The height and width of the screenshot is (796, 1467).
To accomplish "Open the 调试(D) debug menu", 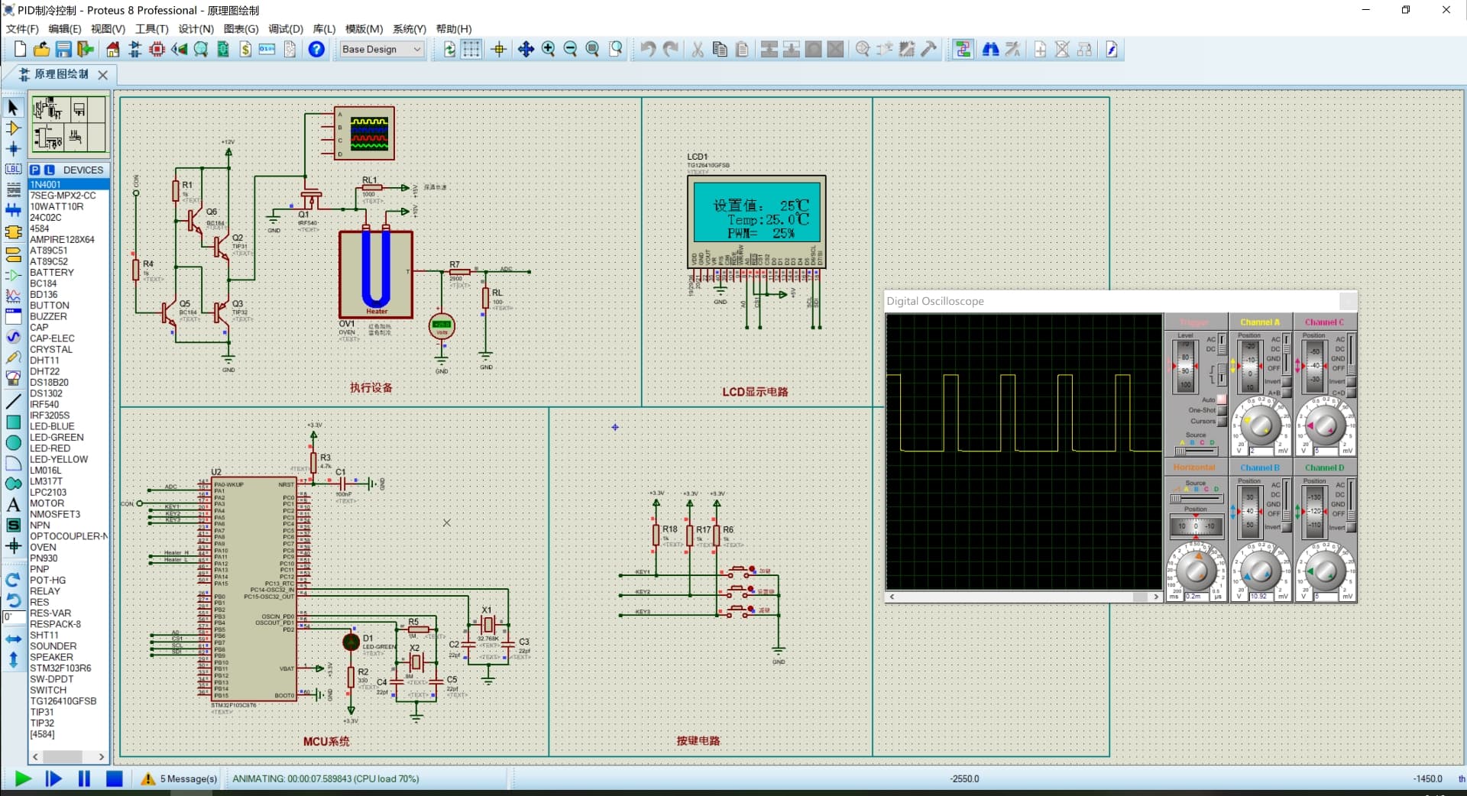I will (x=286, y=28).
